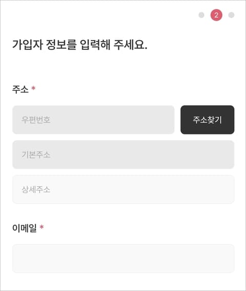Click the red asterisk beside 이메일
The image size is (246, 291).
point(42,227)
